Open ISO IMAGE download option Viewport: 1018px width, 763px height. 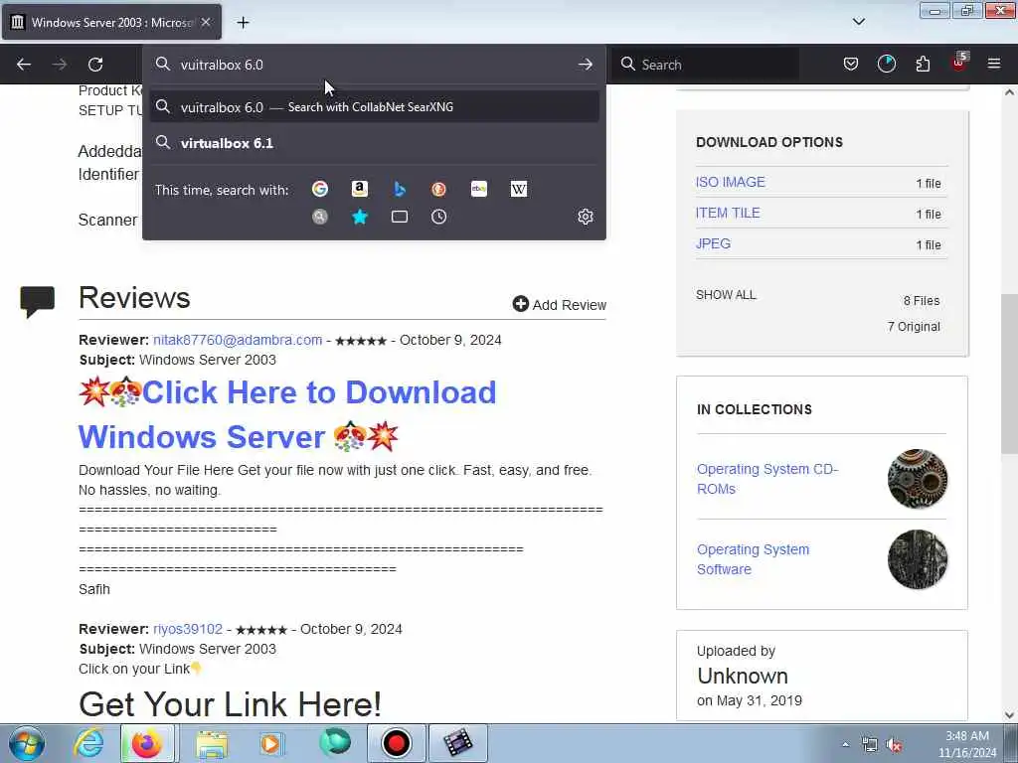click(731, 183)
